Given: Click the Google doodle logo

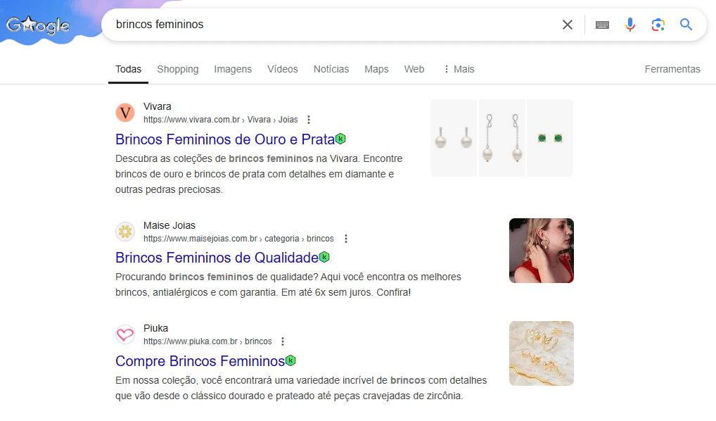Looking at the screenshot, I should 38,26.
